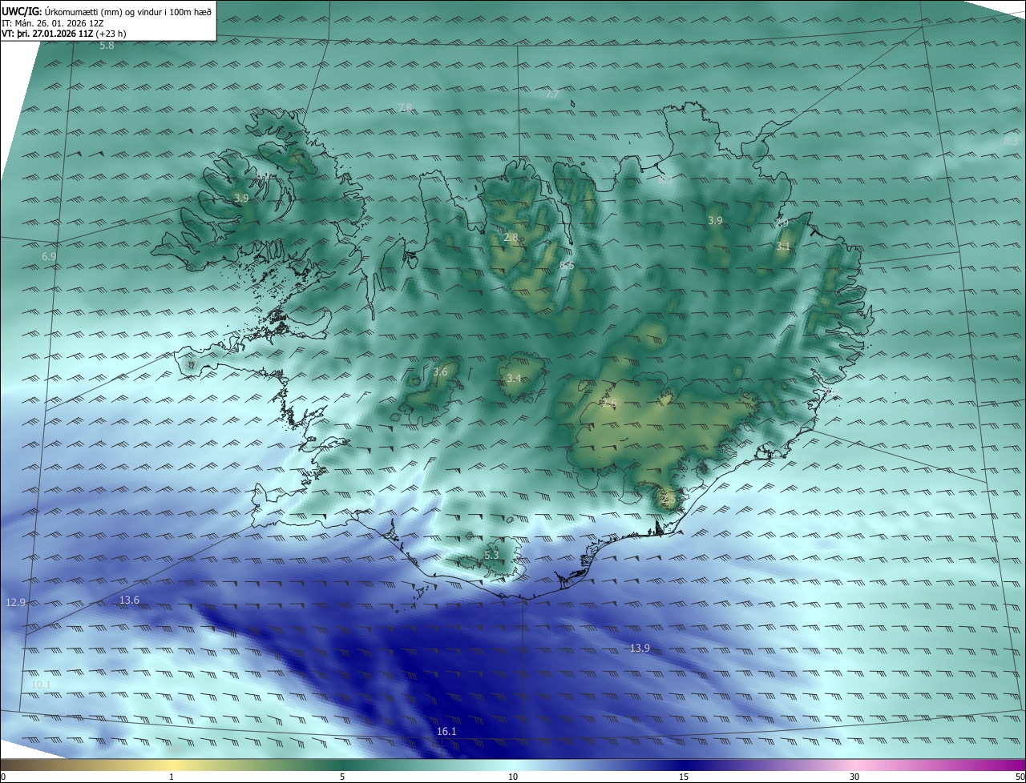Click the 10.1 value in the lower left
Viewport: 1026px width, 783px height.
[x=41, y=685]
